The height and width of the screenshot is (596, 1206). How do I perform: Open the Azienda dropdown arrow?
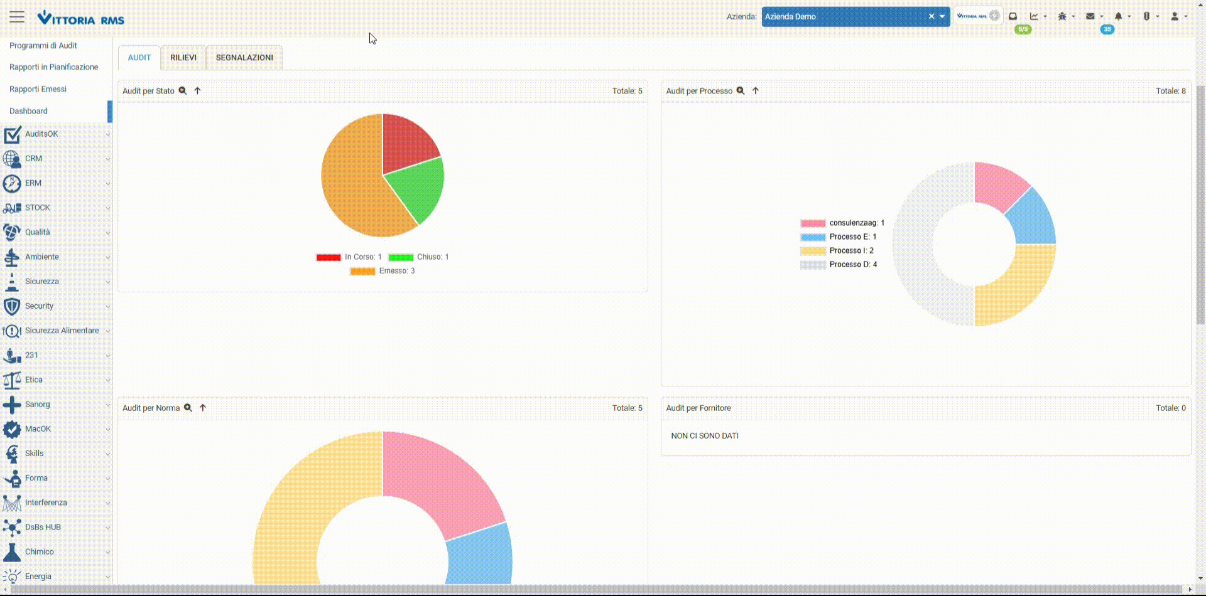(x=942, y=16)
